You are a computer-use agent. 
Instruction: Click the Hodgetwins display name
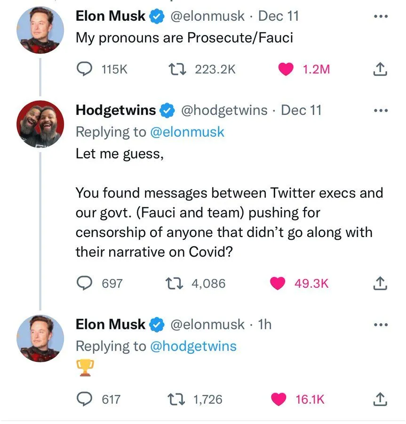[116, 110]
